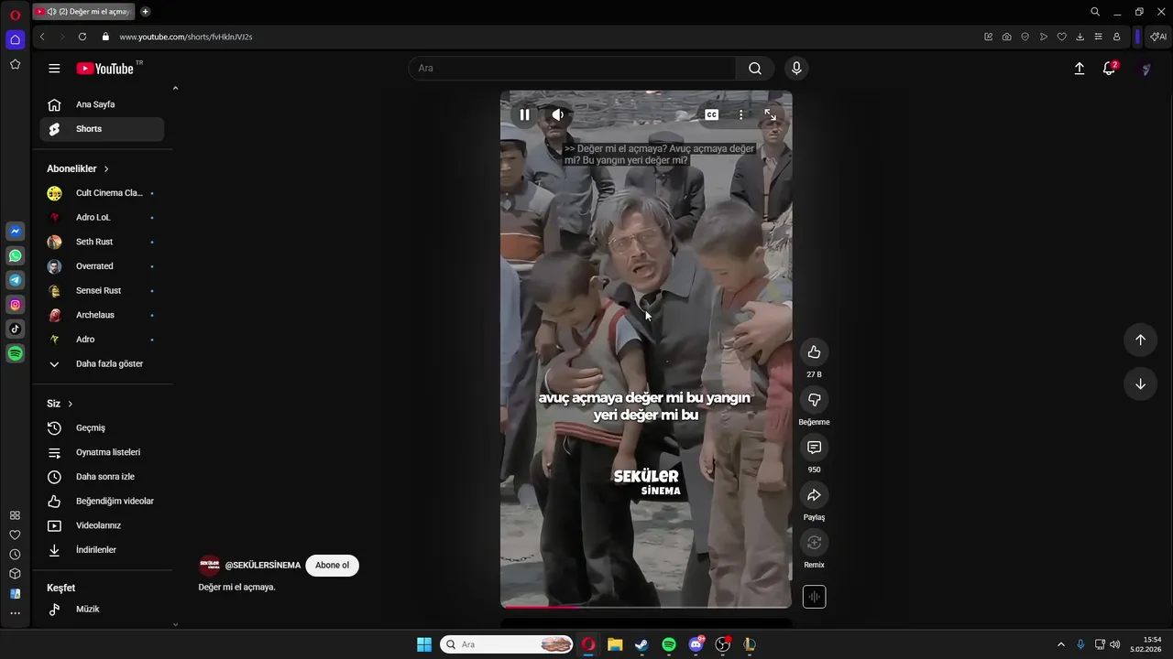Like the Shorts video

814,352
